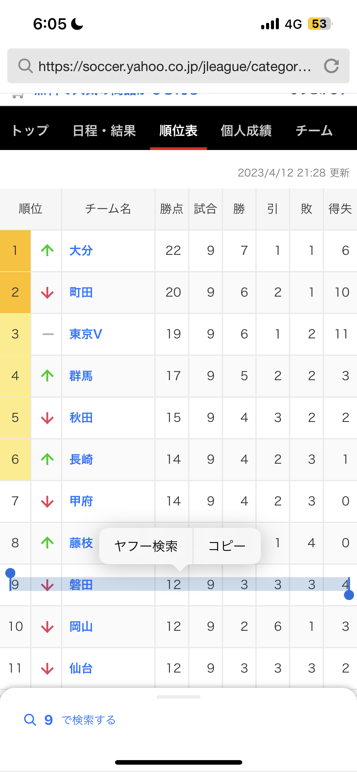Tap the selection start handle at row 9
This screenshot has height=772, width=357.
pyautogui.click(x=10, y=573)
